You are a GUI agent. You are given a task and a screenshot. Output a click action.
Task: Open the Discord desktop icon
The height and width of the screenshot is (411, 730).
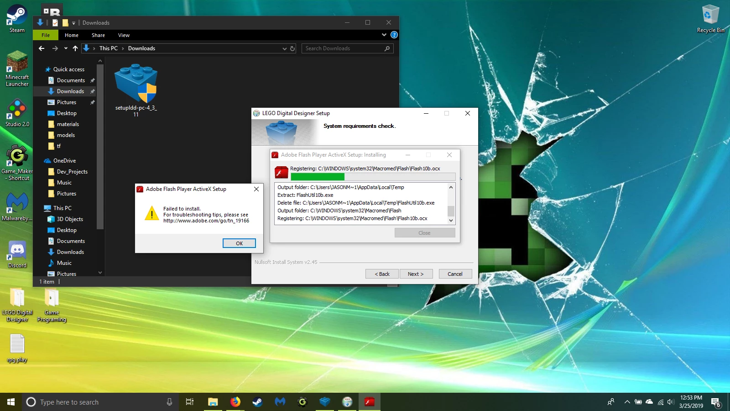[17, 255]
